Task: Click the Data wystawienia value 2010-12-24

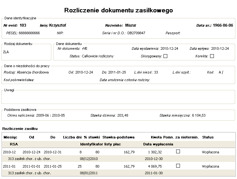Action: 169,48
